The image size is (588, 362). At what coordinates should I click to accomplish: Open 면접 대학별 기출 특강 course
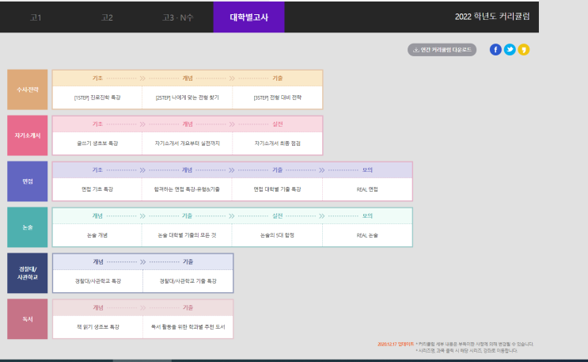[x=277, y=189]
